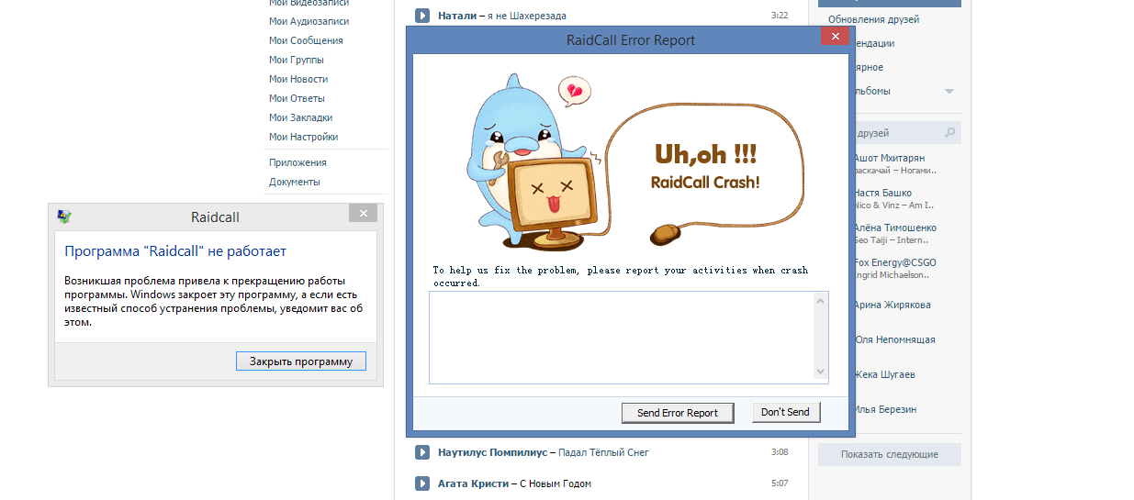Screen dimensions: 1134x500
Task: Select friend Алёна Тимошенко
Action: pos(895,228)
